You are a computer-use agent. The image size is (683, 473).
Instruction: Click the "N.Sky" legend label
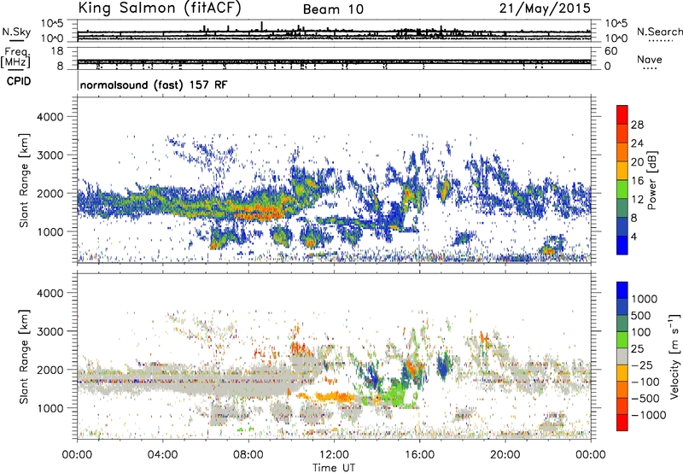pyautogui.click(x=16, y=32)
